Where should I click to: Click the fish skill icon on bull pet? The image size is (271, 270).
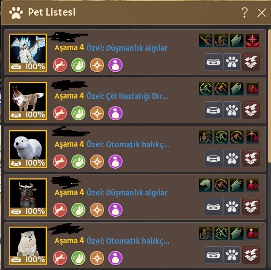coord(206,185)
